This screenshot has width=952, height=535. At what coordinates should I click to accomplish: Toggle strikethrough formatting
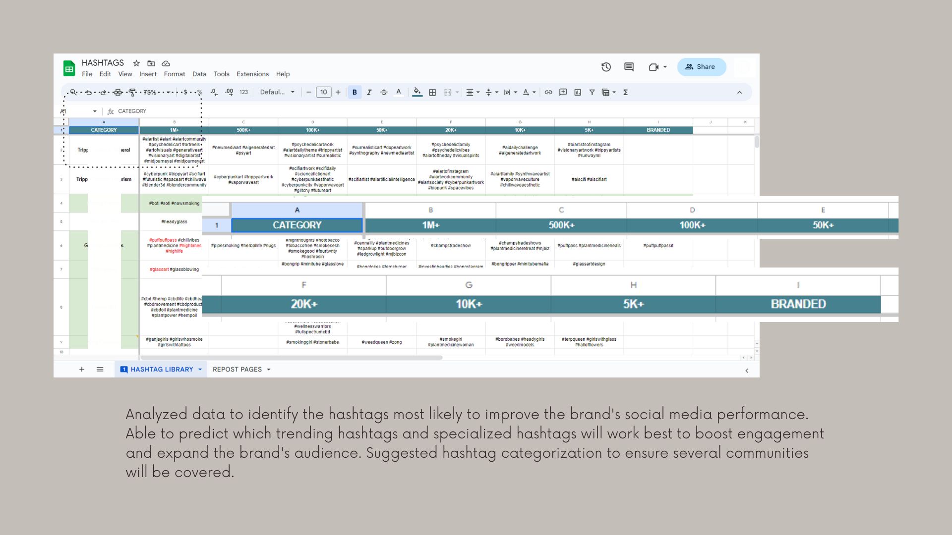(384, 92)
